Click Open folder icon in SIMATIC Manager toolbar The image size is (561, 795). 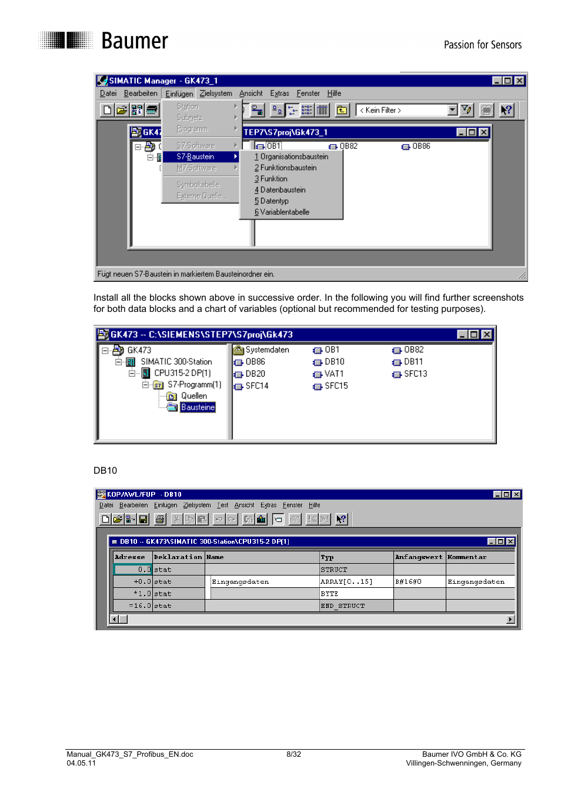(122, 110)
